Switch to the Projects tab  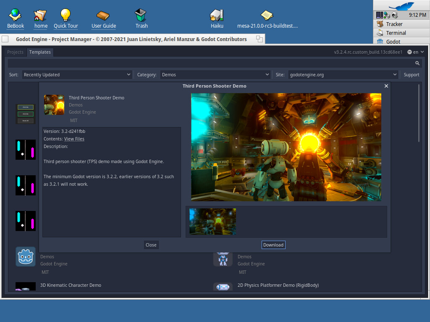15,52
